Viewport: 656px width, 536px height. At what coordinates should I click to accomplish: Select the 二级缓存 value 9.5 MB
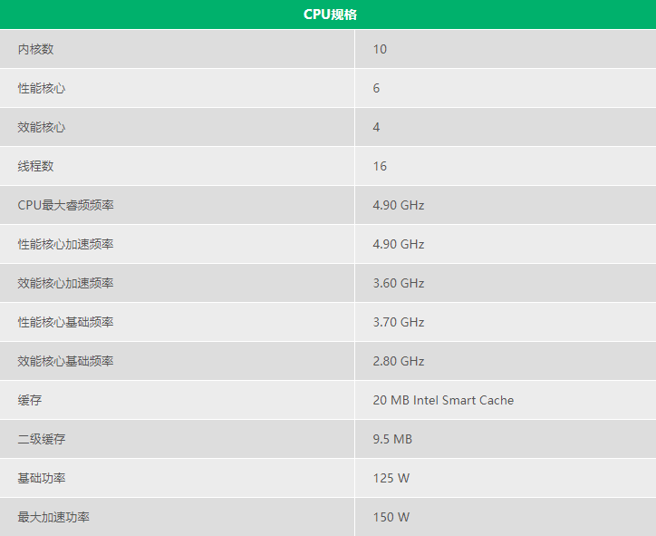pyautogui.click(x=392, y=439)
